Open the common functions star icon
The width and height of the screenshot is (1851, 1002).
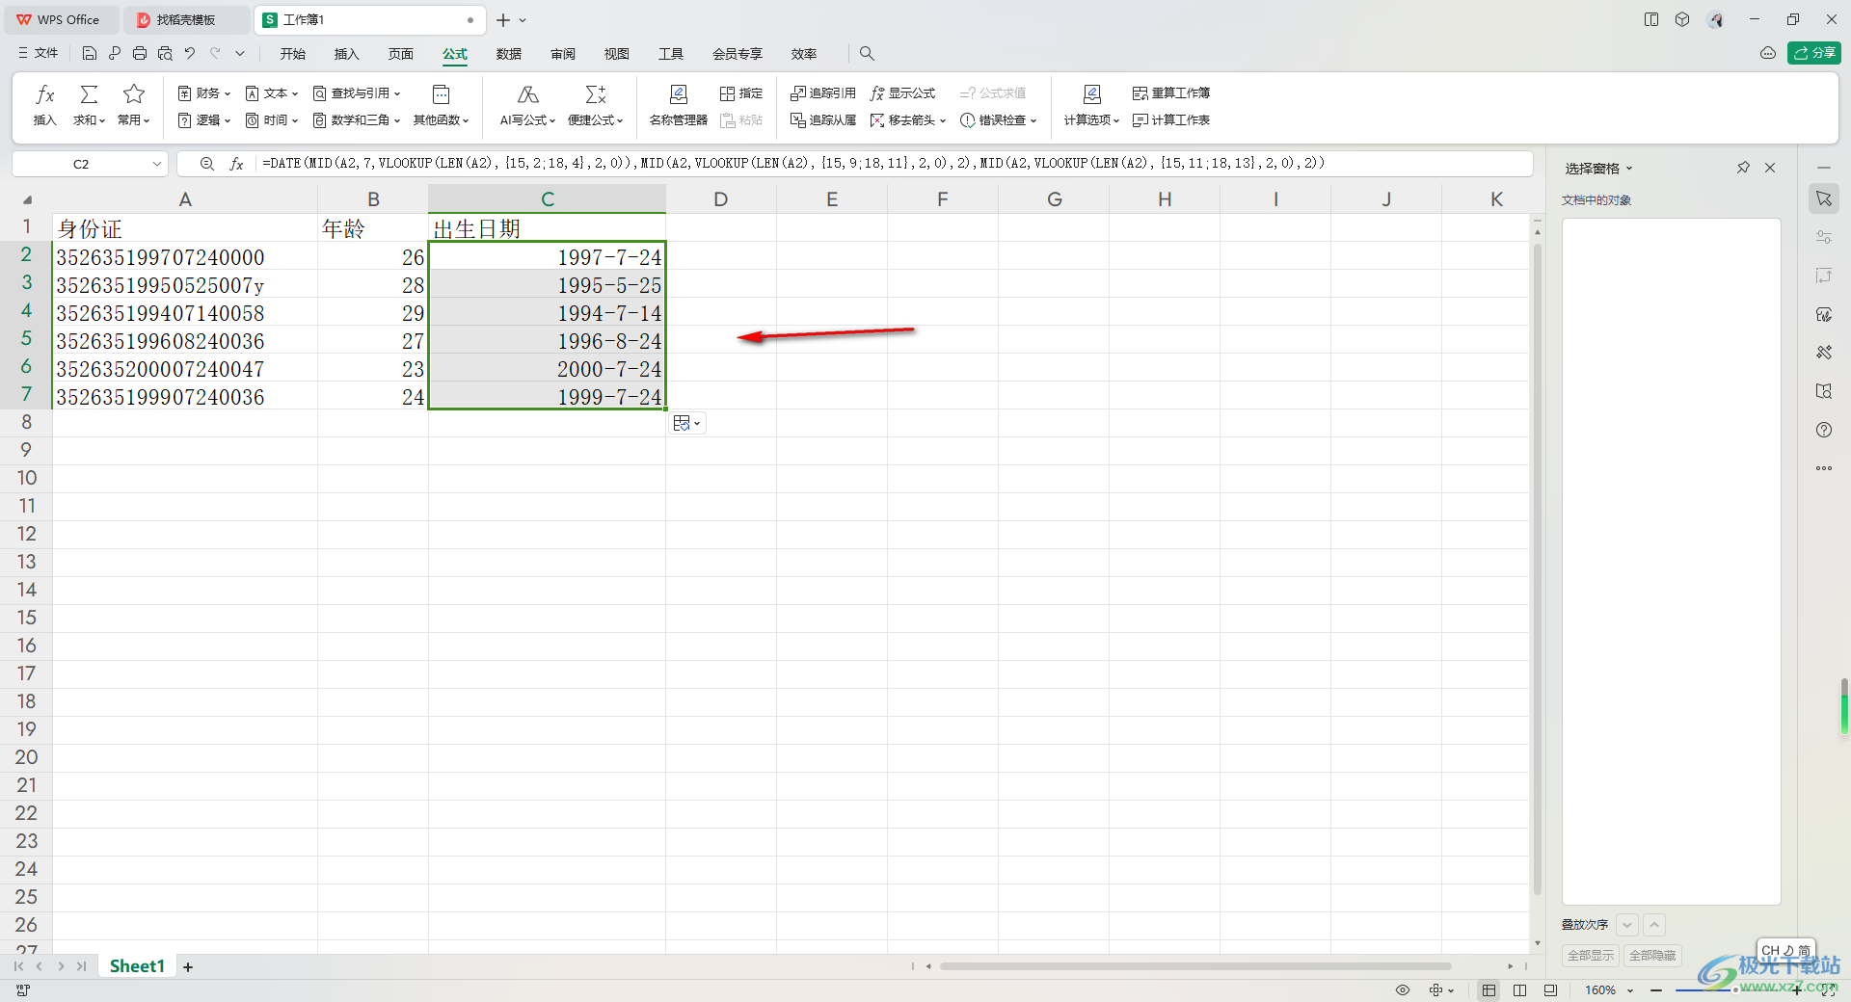coord(134,94)
